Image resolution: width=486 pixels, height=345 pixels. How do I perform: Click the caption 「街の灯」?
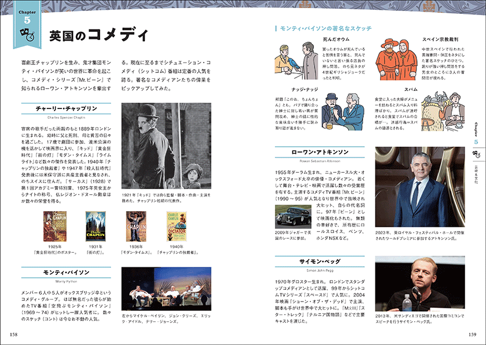[96, 252]
